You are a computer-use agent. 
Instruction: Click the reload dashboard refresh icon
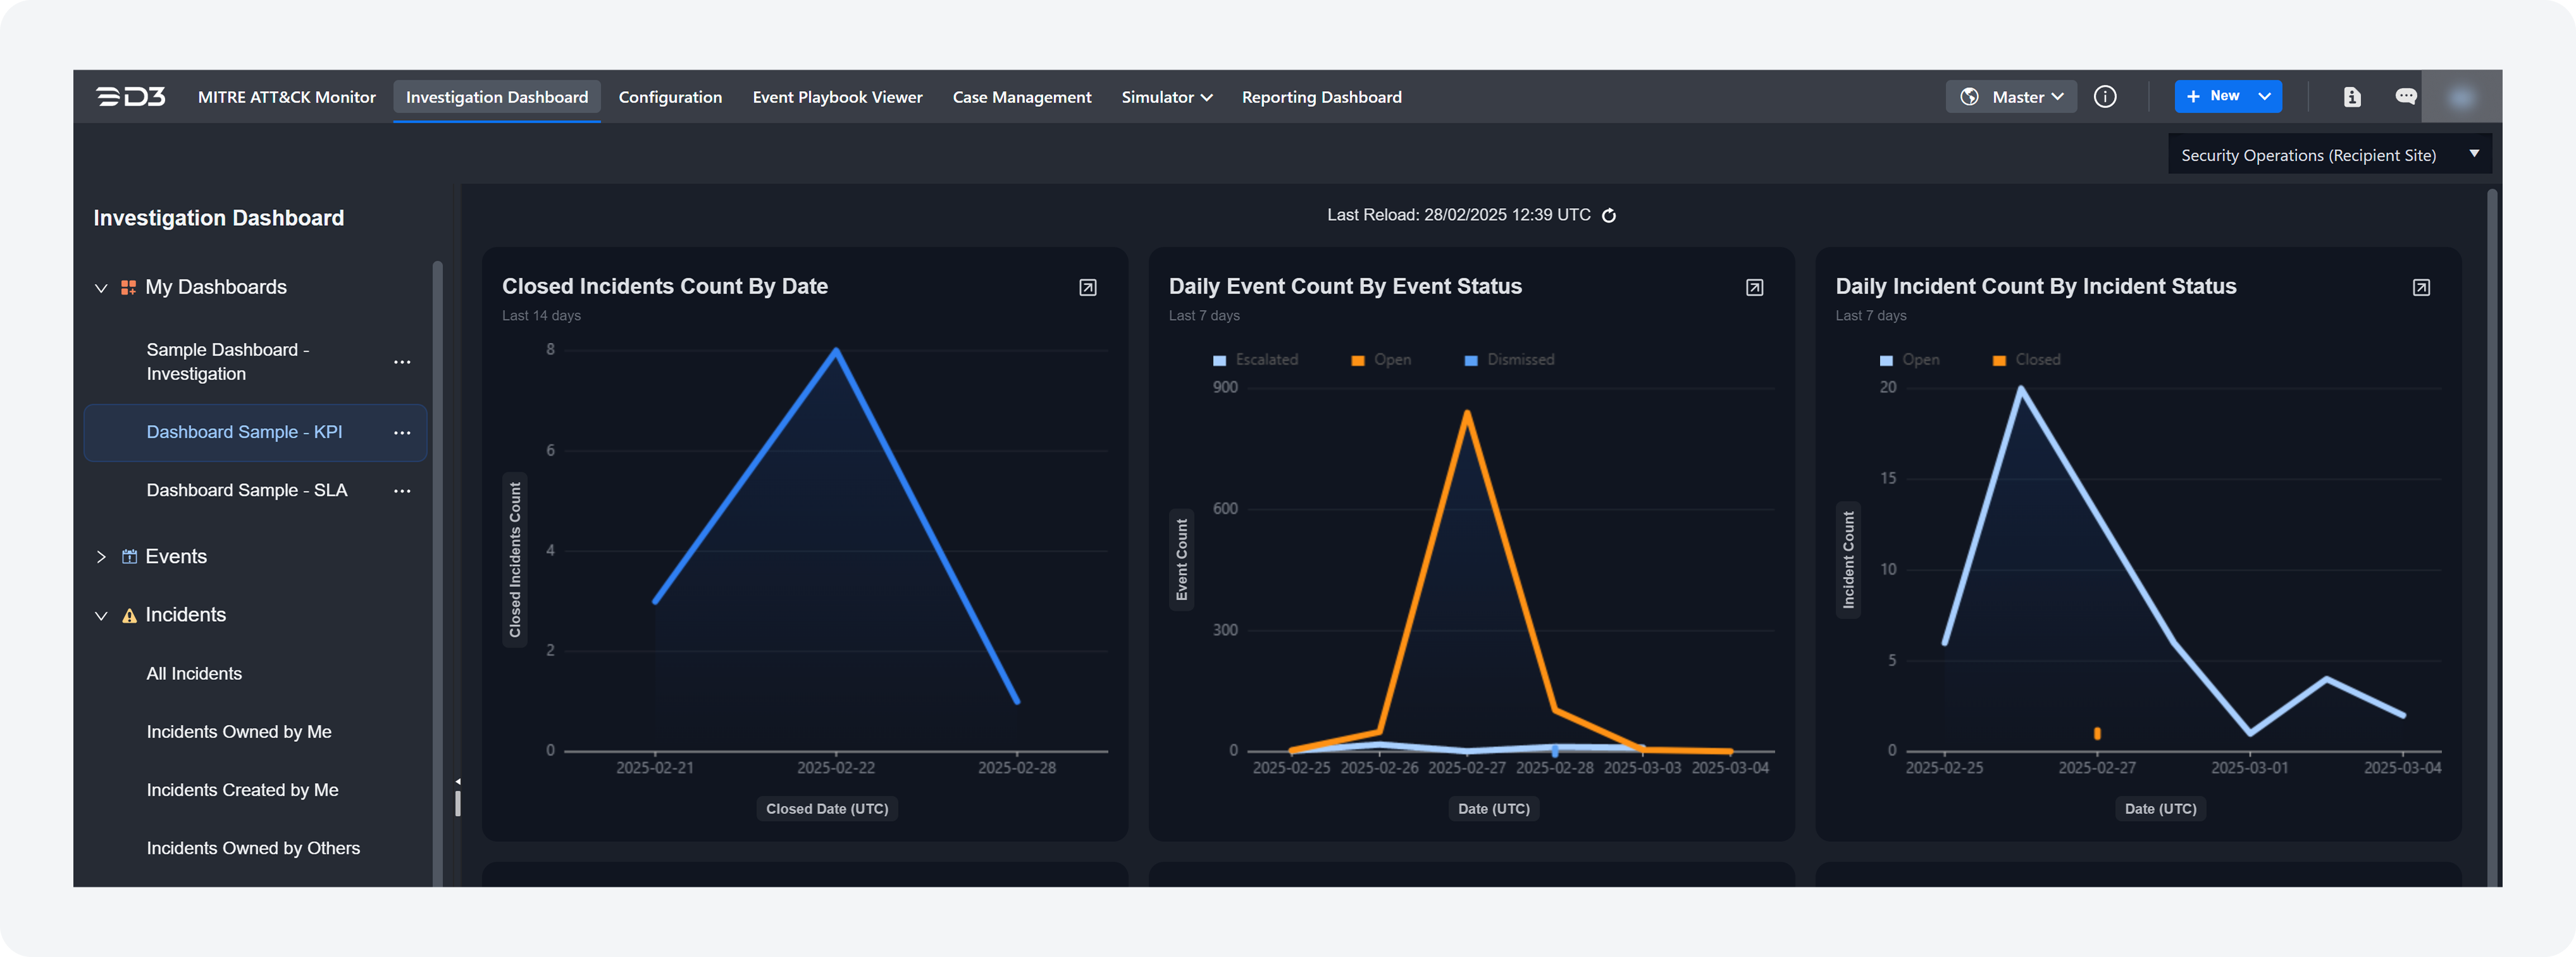click(1609, 216)
